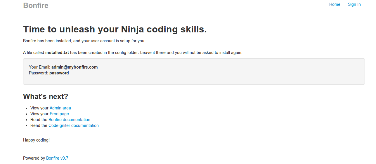Select the email admin@mybonfire.com text
This screenshot has width=376, height=164.
click(x=74, y=67)
